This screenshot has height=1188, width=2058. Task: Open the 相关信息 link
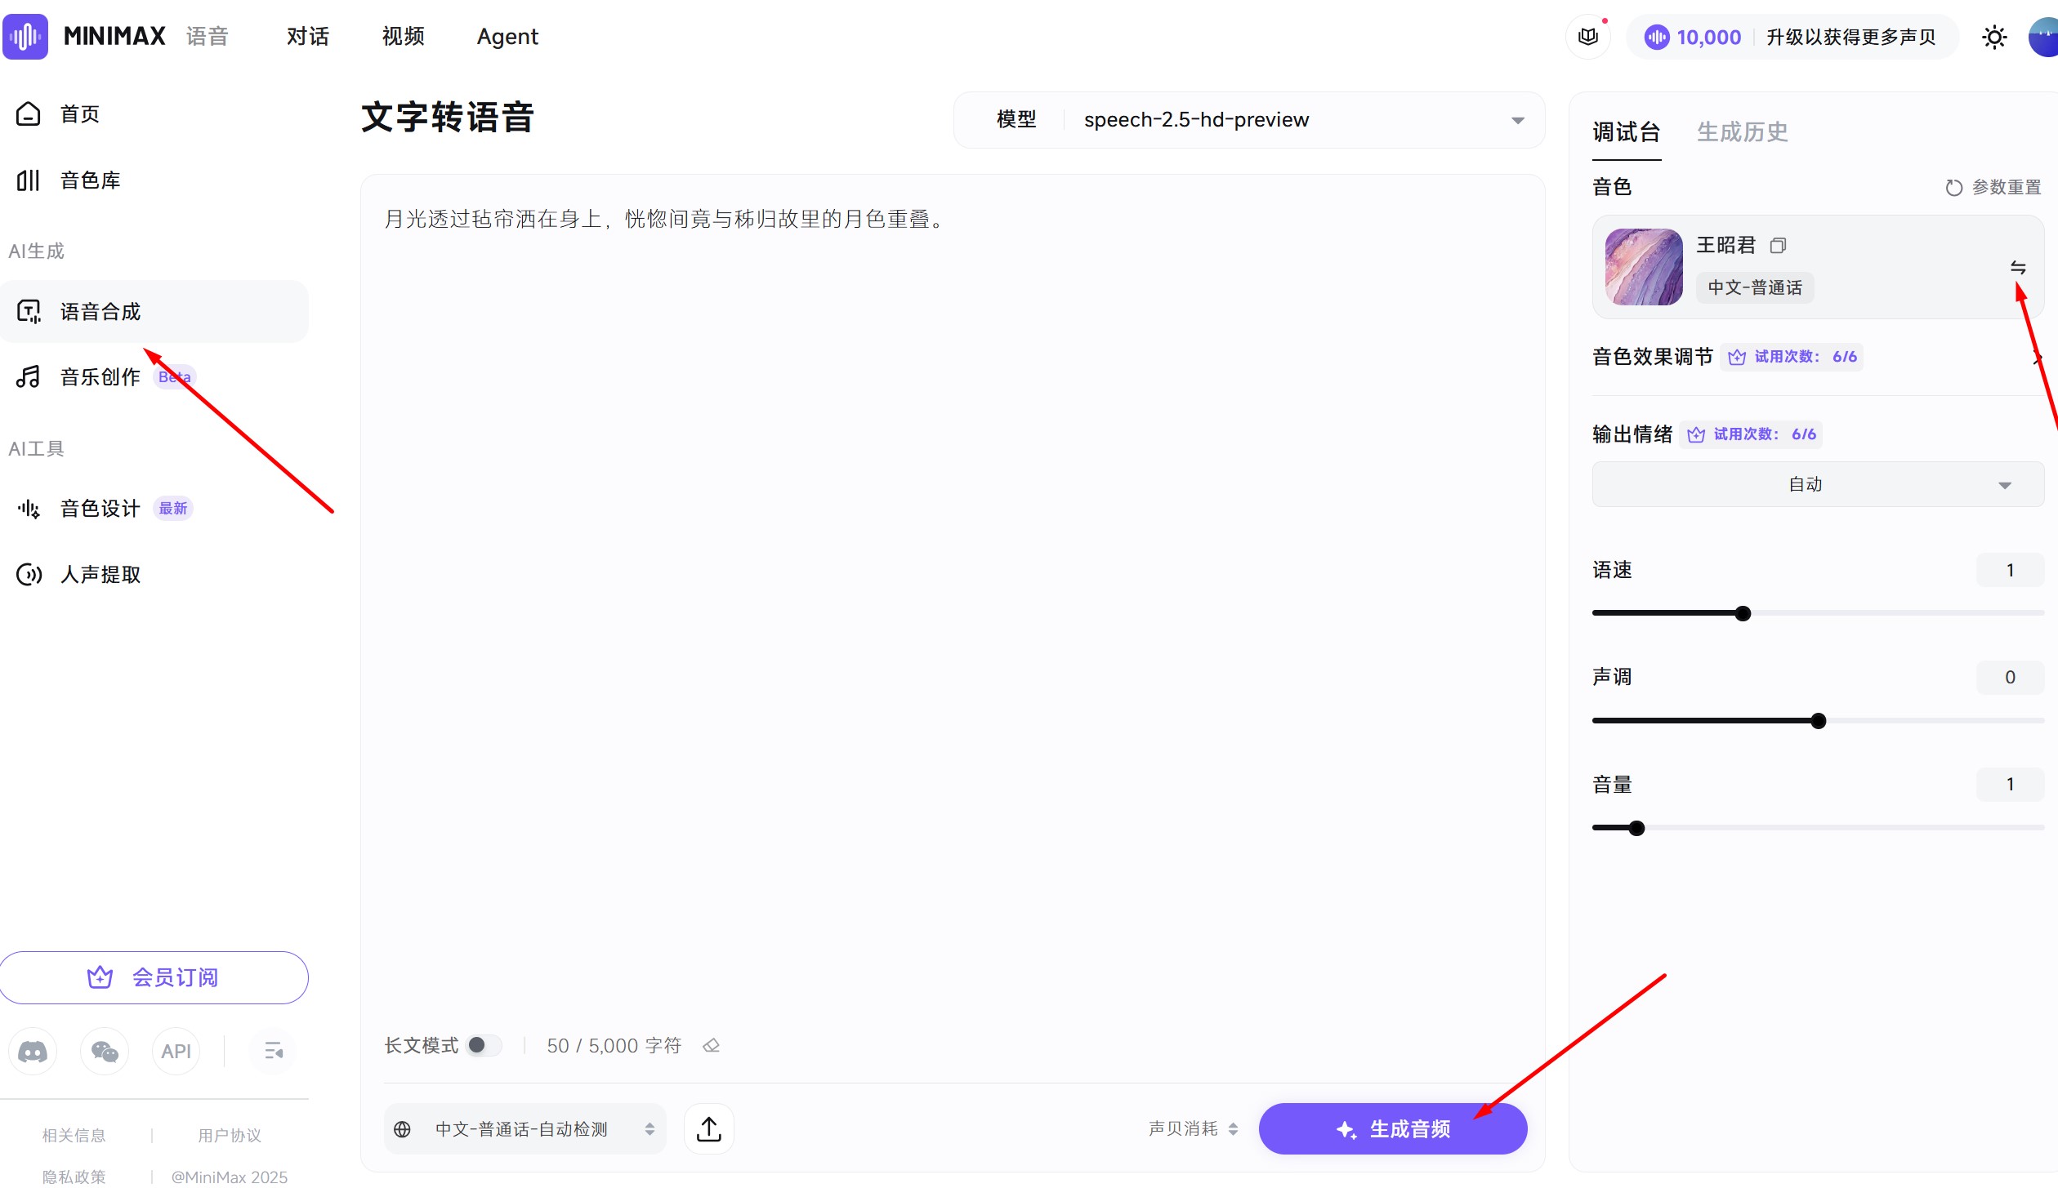[74, 1135]
